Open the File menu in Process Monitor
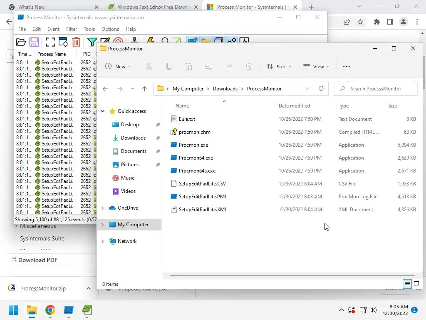The width and height of the screenshot is (426, 320). pyautogui.click(x=22, y=29)
